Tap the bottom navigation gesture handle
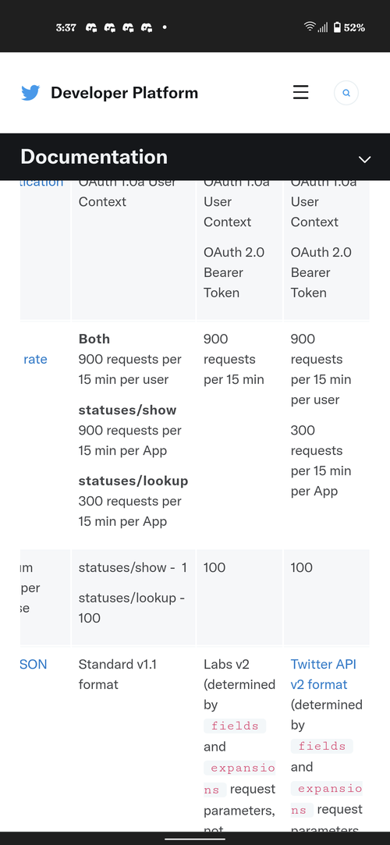This screenshot has width=390, height=845. point(195,839)
